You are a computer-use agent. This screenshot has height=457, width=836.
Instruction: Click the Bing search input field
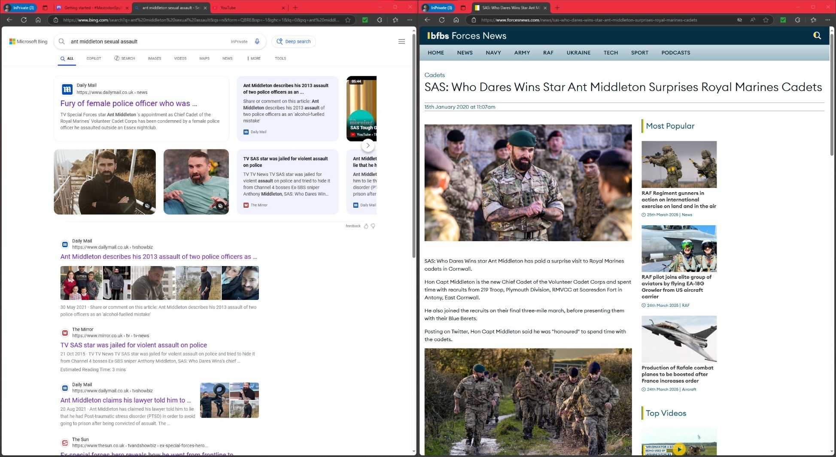coord(148,42)
